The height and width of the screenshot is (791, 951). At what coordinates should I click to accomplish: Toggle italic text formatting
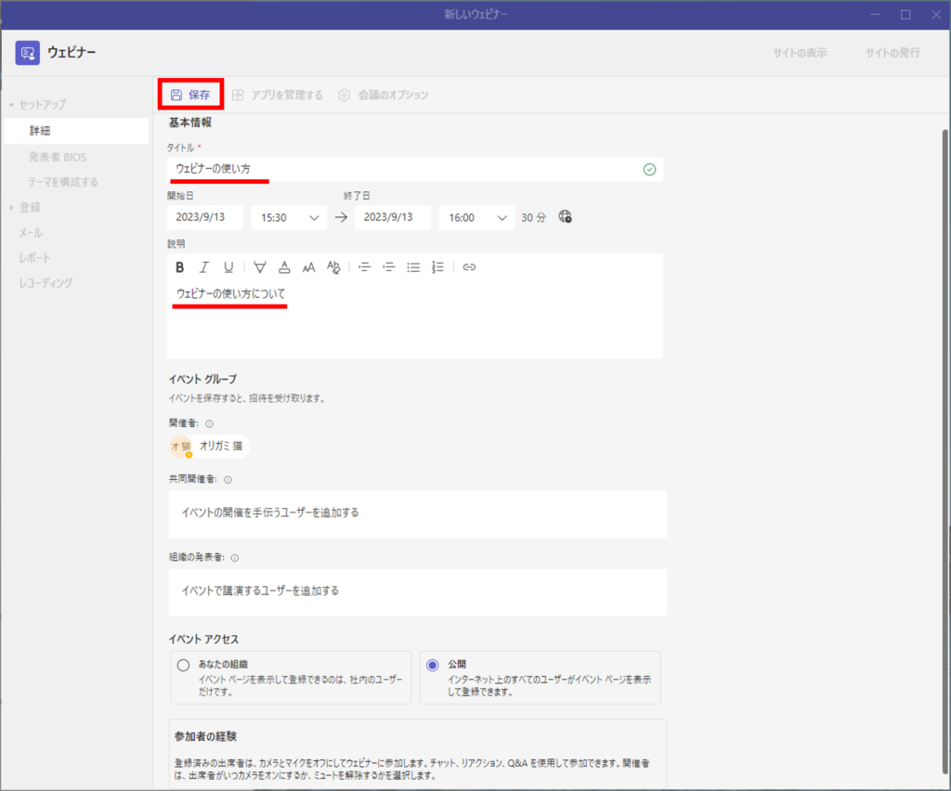point(204,267)
